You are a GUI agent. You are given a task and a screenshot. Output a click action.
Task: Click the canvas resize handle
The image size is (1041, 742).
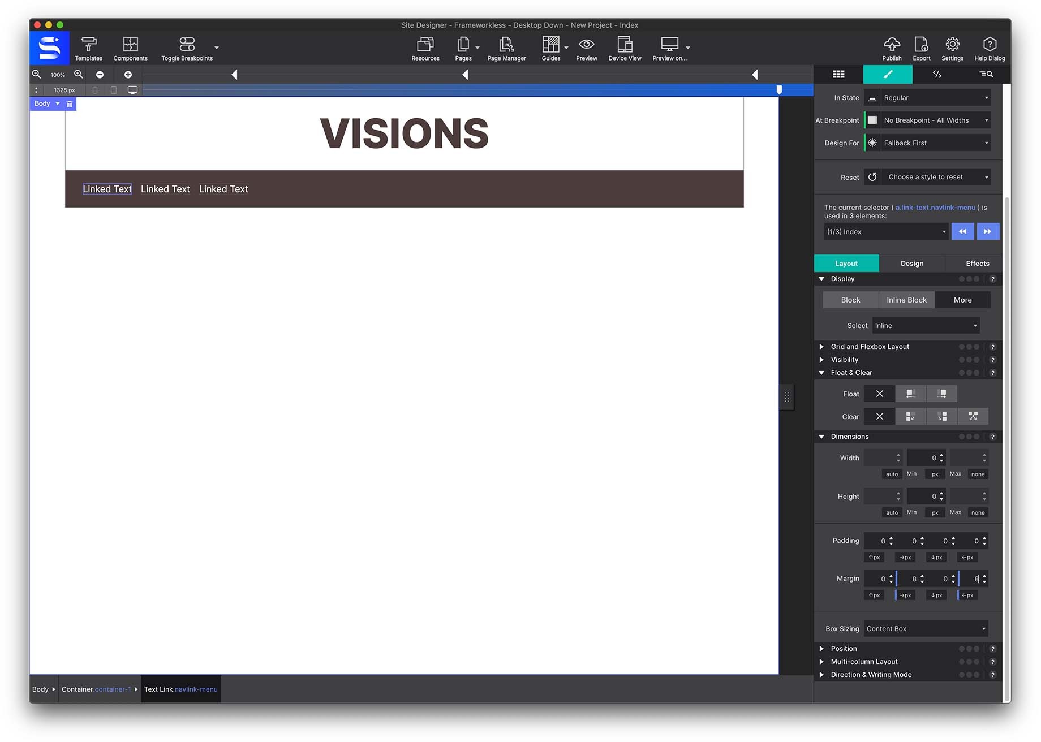pos(786,397)
